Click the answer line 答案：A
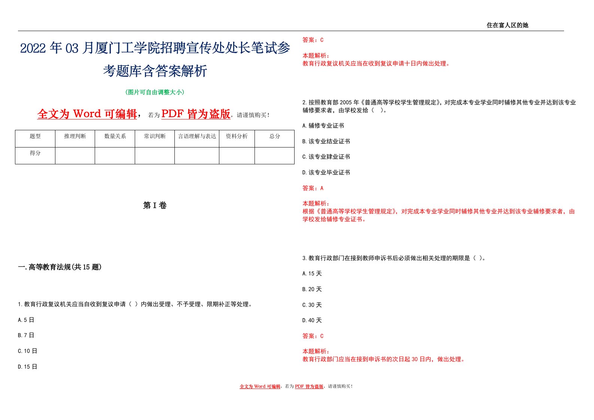Image resolution: width=594 pixels, height=420 pixels. pyautogui.click(x=313, y=188)
